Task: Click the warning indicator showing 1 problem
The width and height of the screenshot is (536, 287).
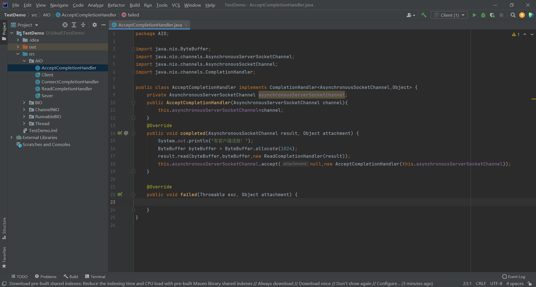Action: (x=516, y=34)
